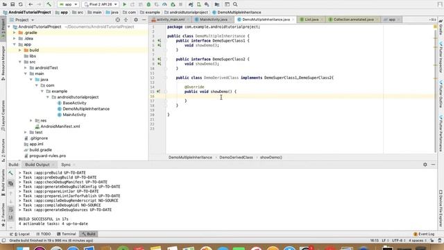The image size is (444, 250).
Task: Expand the build folder arrow
Action: coord(20,50)
